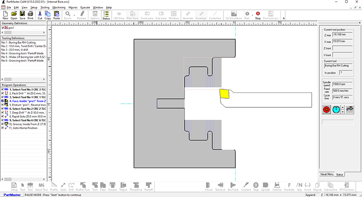The image size is (362, 197).
Task: Click the red circular button in the status panel
Action: [x=326, y=109]
